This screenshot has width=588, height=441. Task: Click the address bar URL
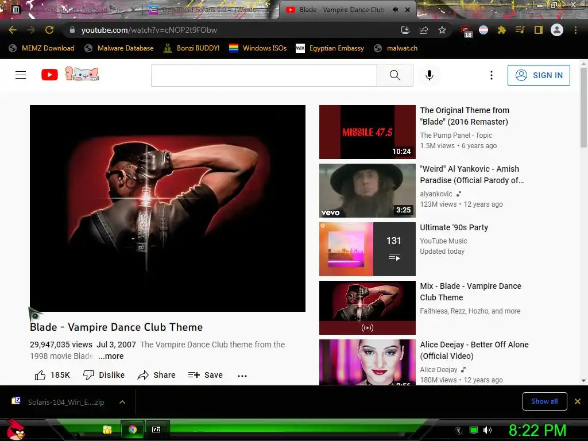(x=149, y=30)
